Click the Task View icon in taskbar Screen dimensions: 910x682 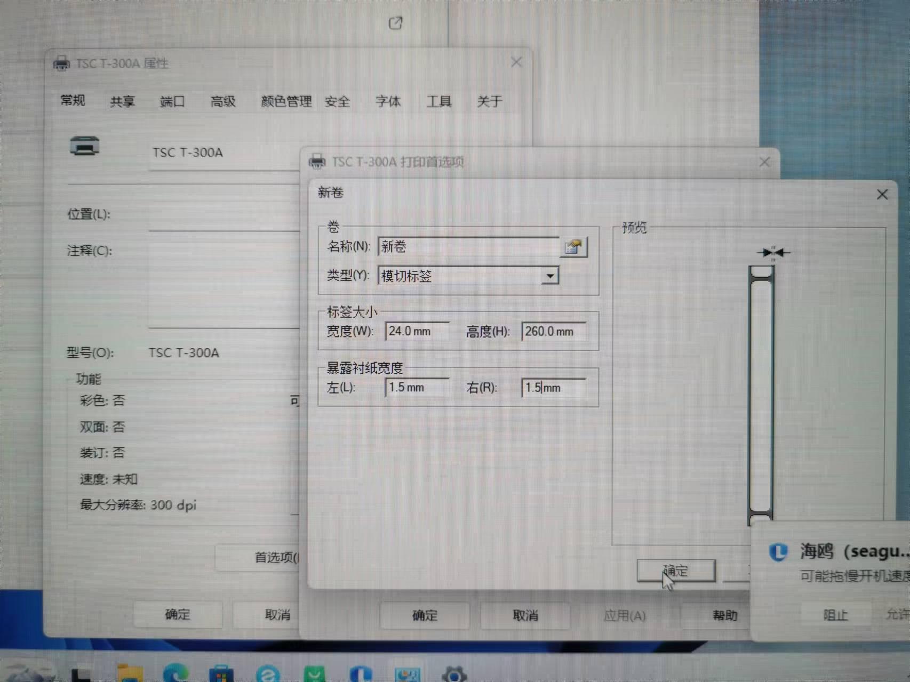(81, 673)
